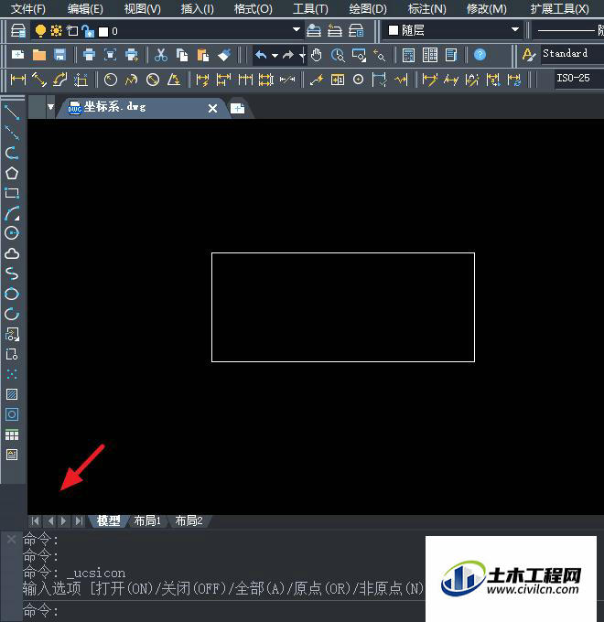
Task: Toggle layer 0 viewport freeze icon
Action: [x=72, y=31]
